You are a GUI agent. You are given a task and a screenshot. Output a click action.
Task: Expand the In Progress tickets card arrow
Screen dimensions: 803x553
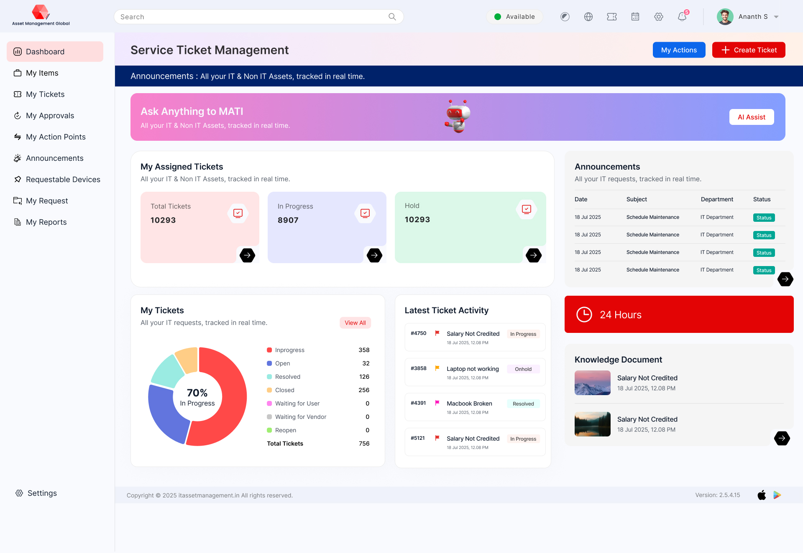click(374, 255)
